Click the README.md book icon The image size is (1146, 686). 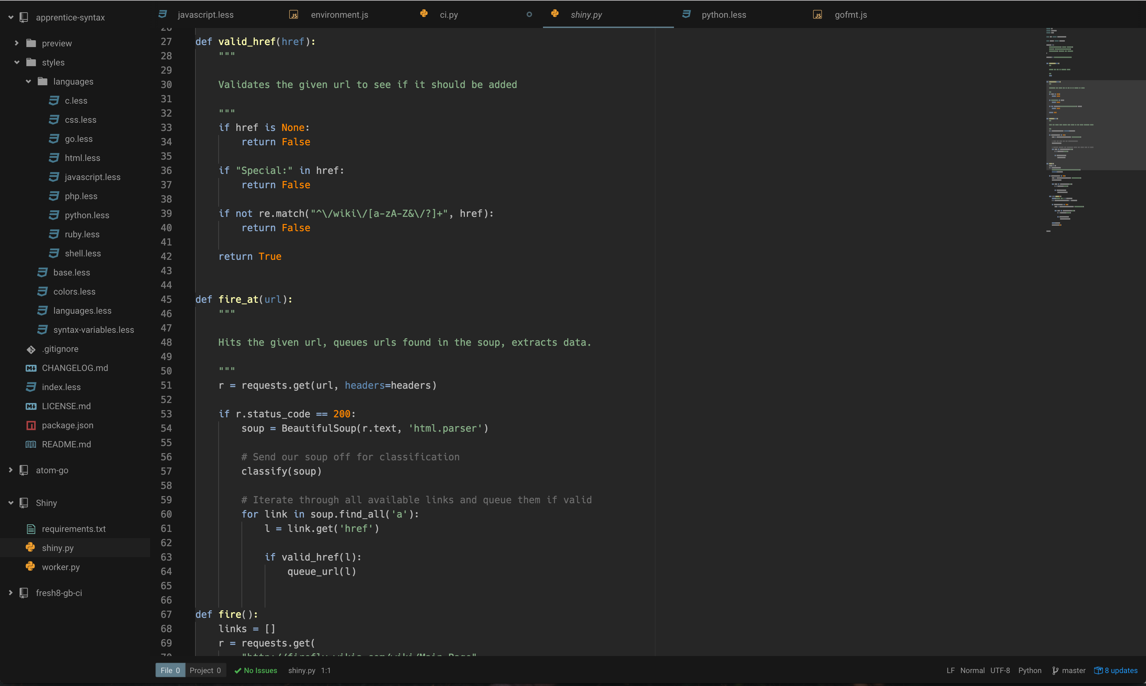point(31,445)
